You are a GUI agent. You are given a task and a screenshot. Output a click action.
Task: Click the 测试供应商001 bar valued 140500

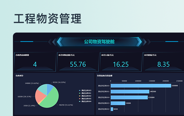[130, 92]
